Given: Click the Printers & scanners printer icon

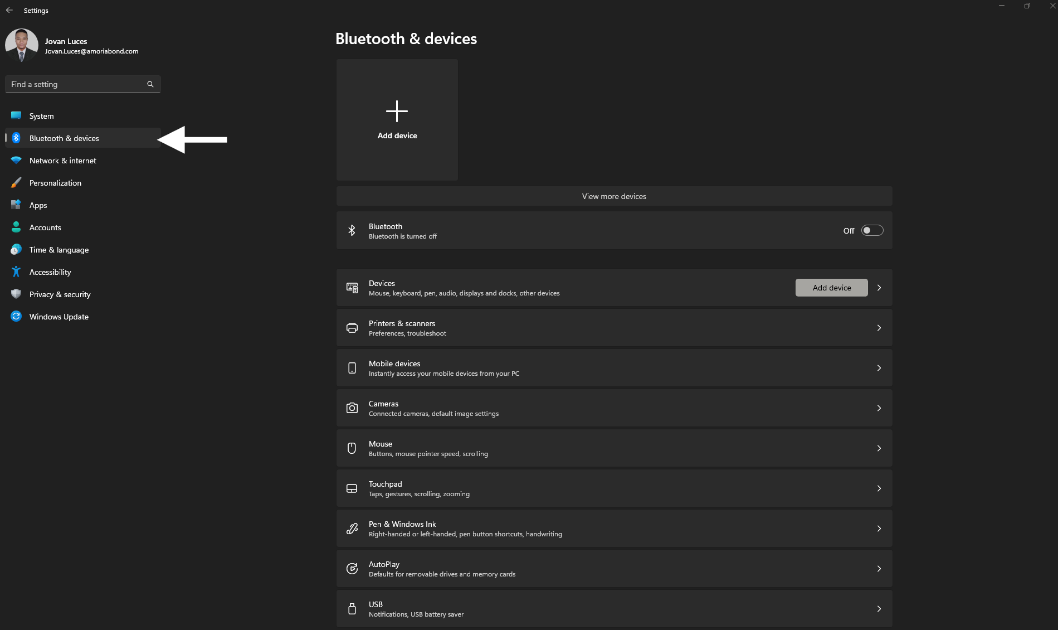Looking at the screenshot, I should coord(352,328).
